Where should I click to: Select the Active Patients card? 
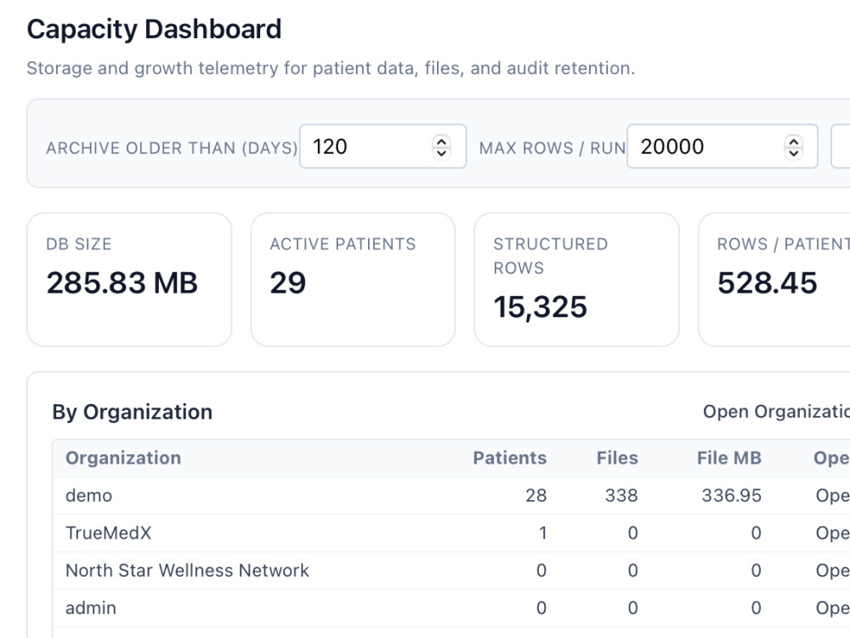353,279
